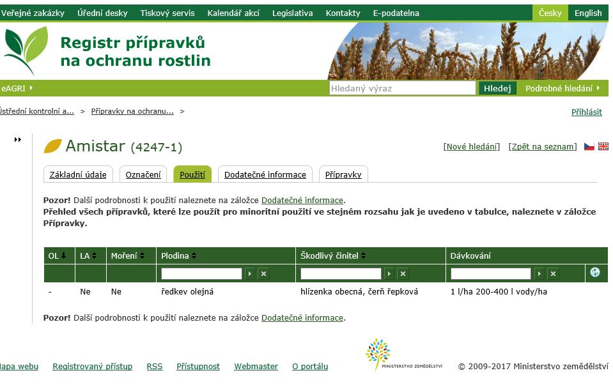Focus the Škodlivý činitel filter text field

coord(341,274)
